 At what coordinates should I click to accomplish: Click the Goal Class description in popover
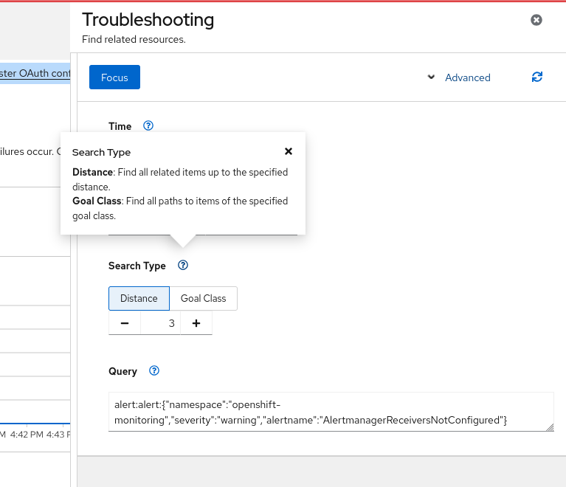(x=180, y=208)
